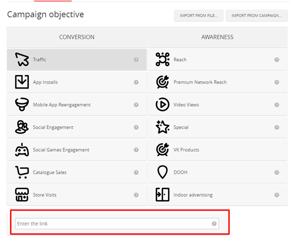Pick the Store Visits shop icon
Viewport: 290px width, 236px height.
tap(22, 195)
